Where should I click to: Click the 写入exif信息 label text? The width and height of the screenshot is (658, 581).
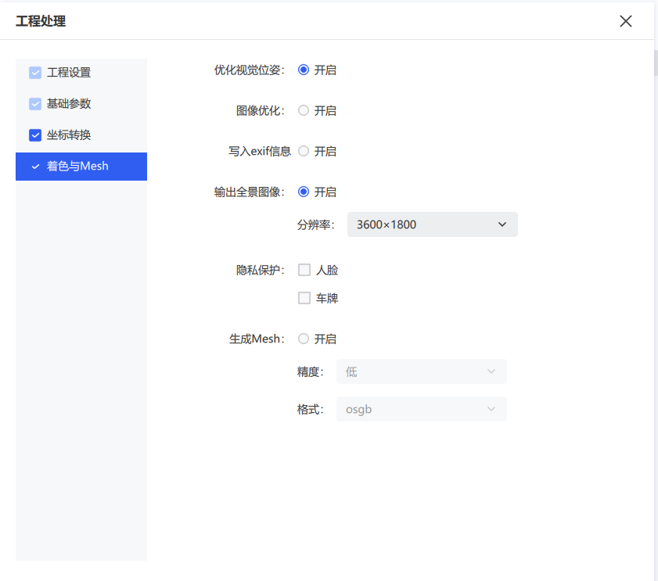click(x=260, y=151)
